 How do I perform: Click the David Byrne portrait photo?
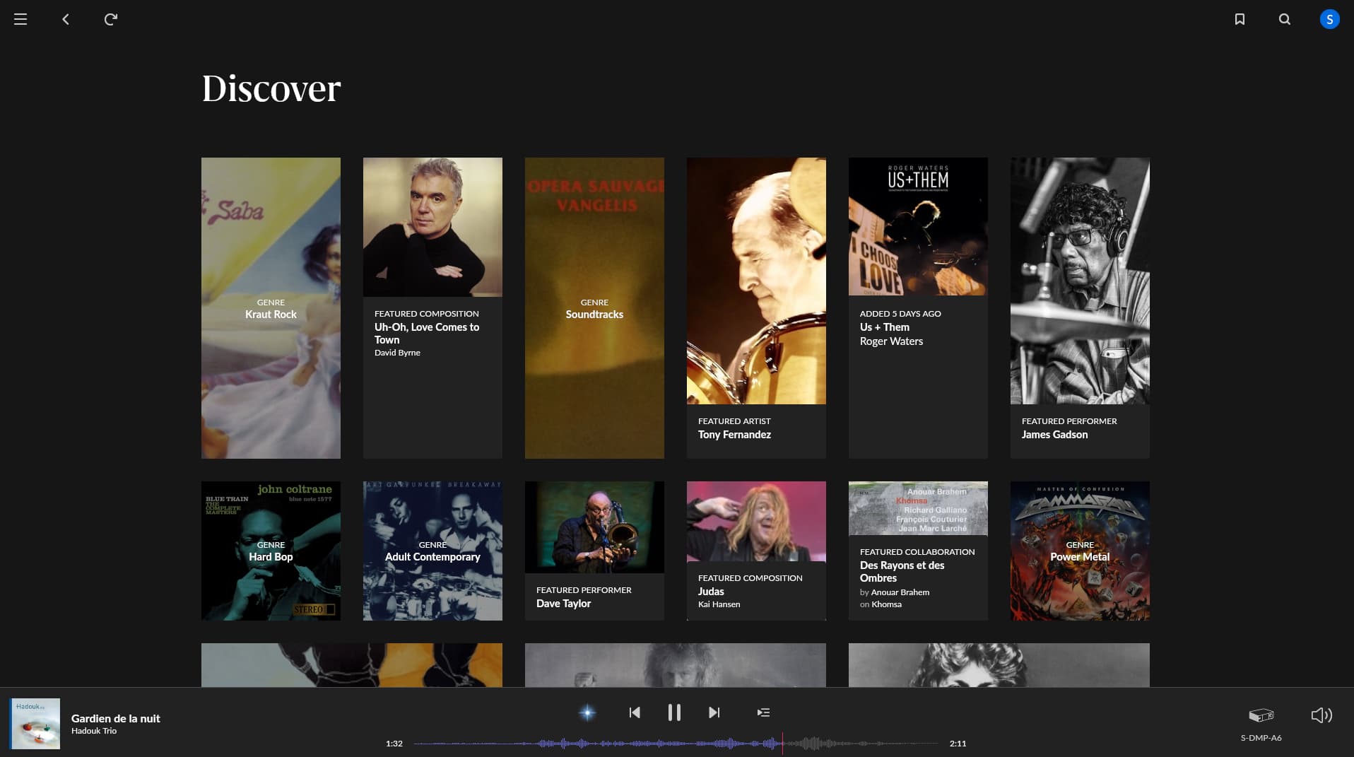[432, 227]
